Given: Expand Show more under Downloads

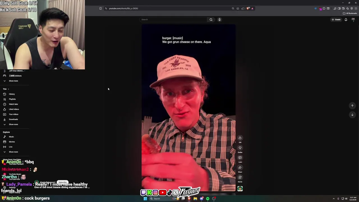Looking at the screenshot, I should click(14, 124).
